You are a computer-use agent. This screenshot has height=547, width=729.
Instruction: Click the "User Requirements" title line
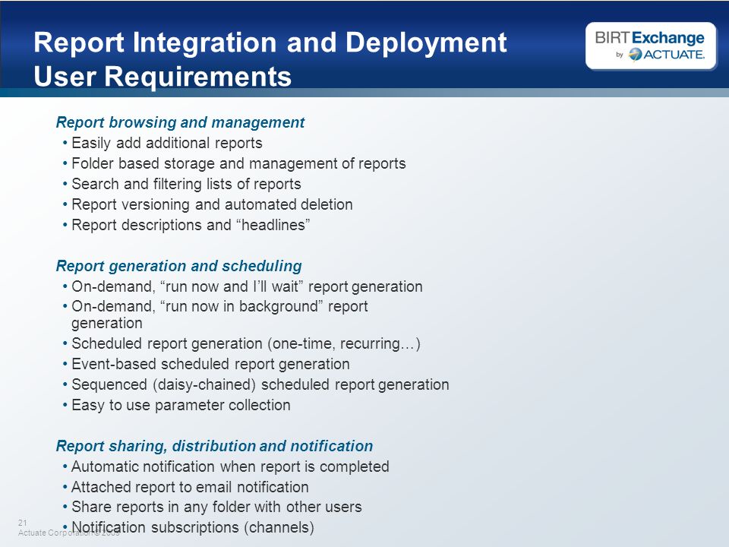(x=163, y=76)
